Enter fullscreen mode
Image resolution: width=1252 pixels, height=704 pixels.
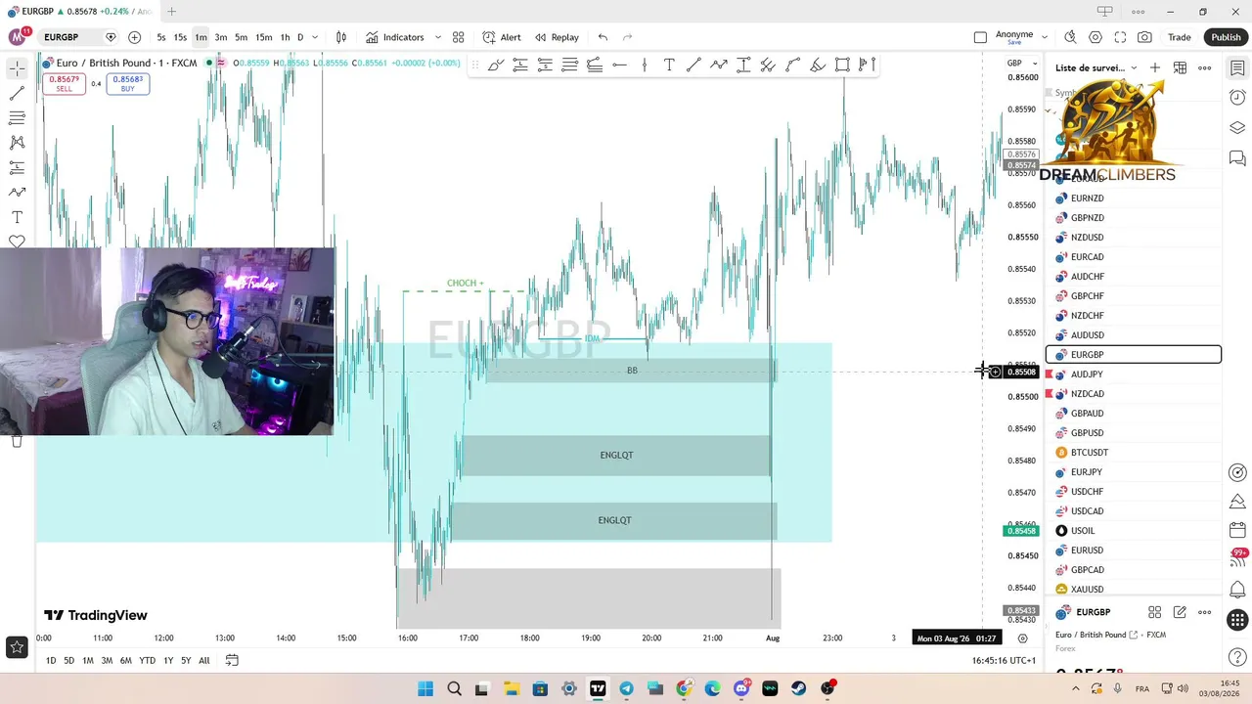pyautogui.click(x=1120, y=37)
